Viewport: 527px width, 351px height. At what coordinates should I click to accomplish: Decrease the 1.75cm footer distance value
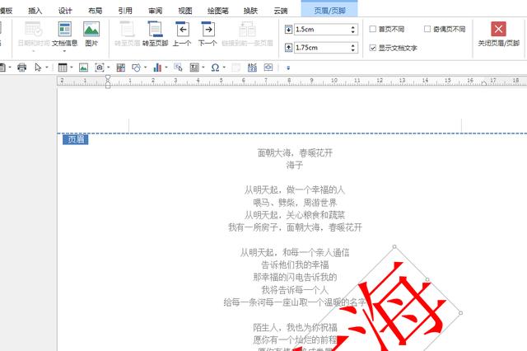pyautogui.click(x=353, y=50)
